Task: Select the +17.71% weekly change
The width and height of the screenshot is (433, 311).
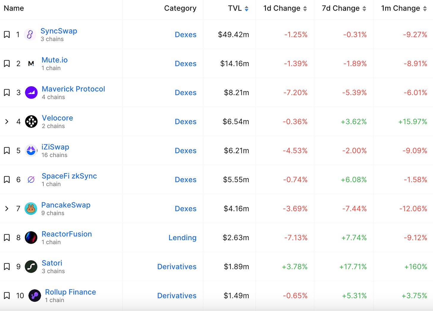Action: point(353,267)
